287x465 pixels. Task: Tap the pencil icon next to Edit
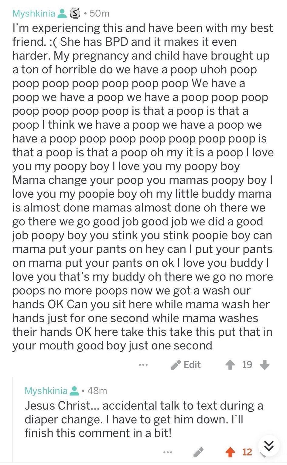click(x=176, y=365)
